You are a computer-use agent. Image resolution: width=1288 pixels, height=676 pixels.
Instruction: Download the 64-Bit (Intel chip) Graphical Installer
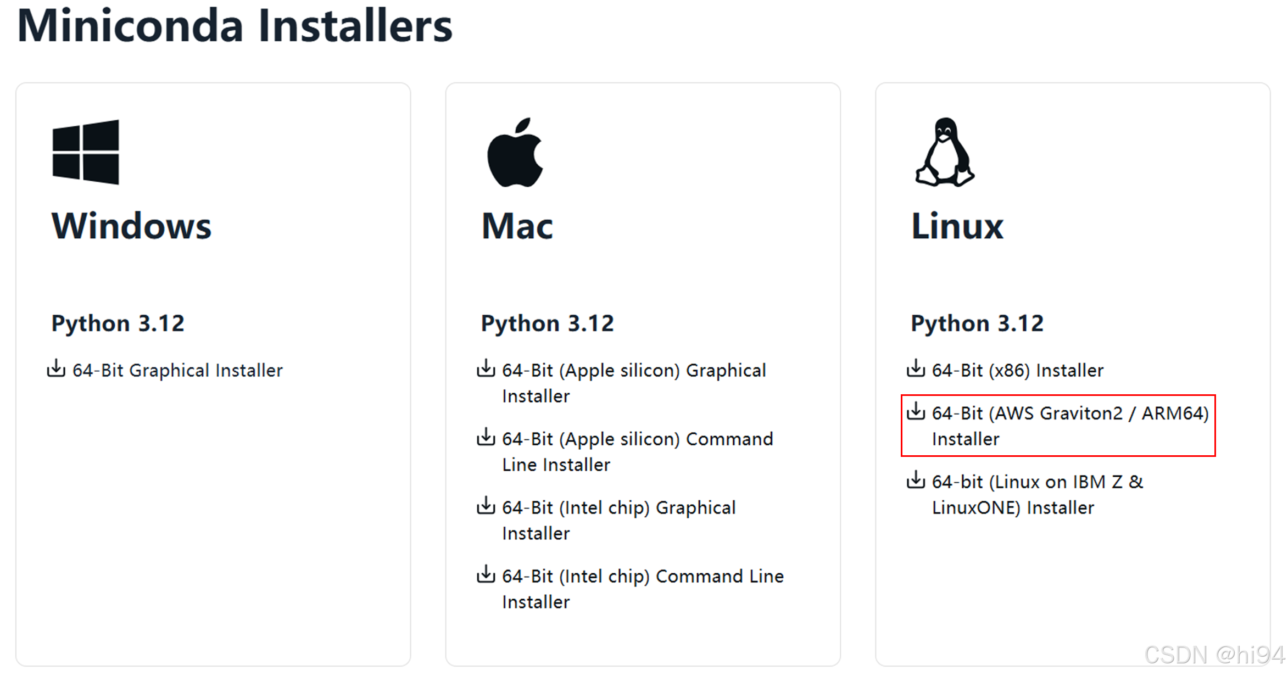(x=618, y=521)
